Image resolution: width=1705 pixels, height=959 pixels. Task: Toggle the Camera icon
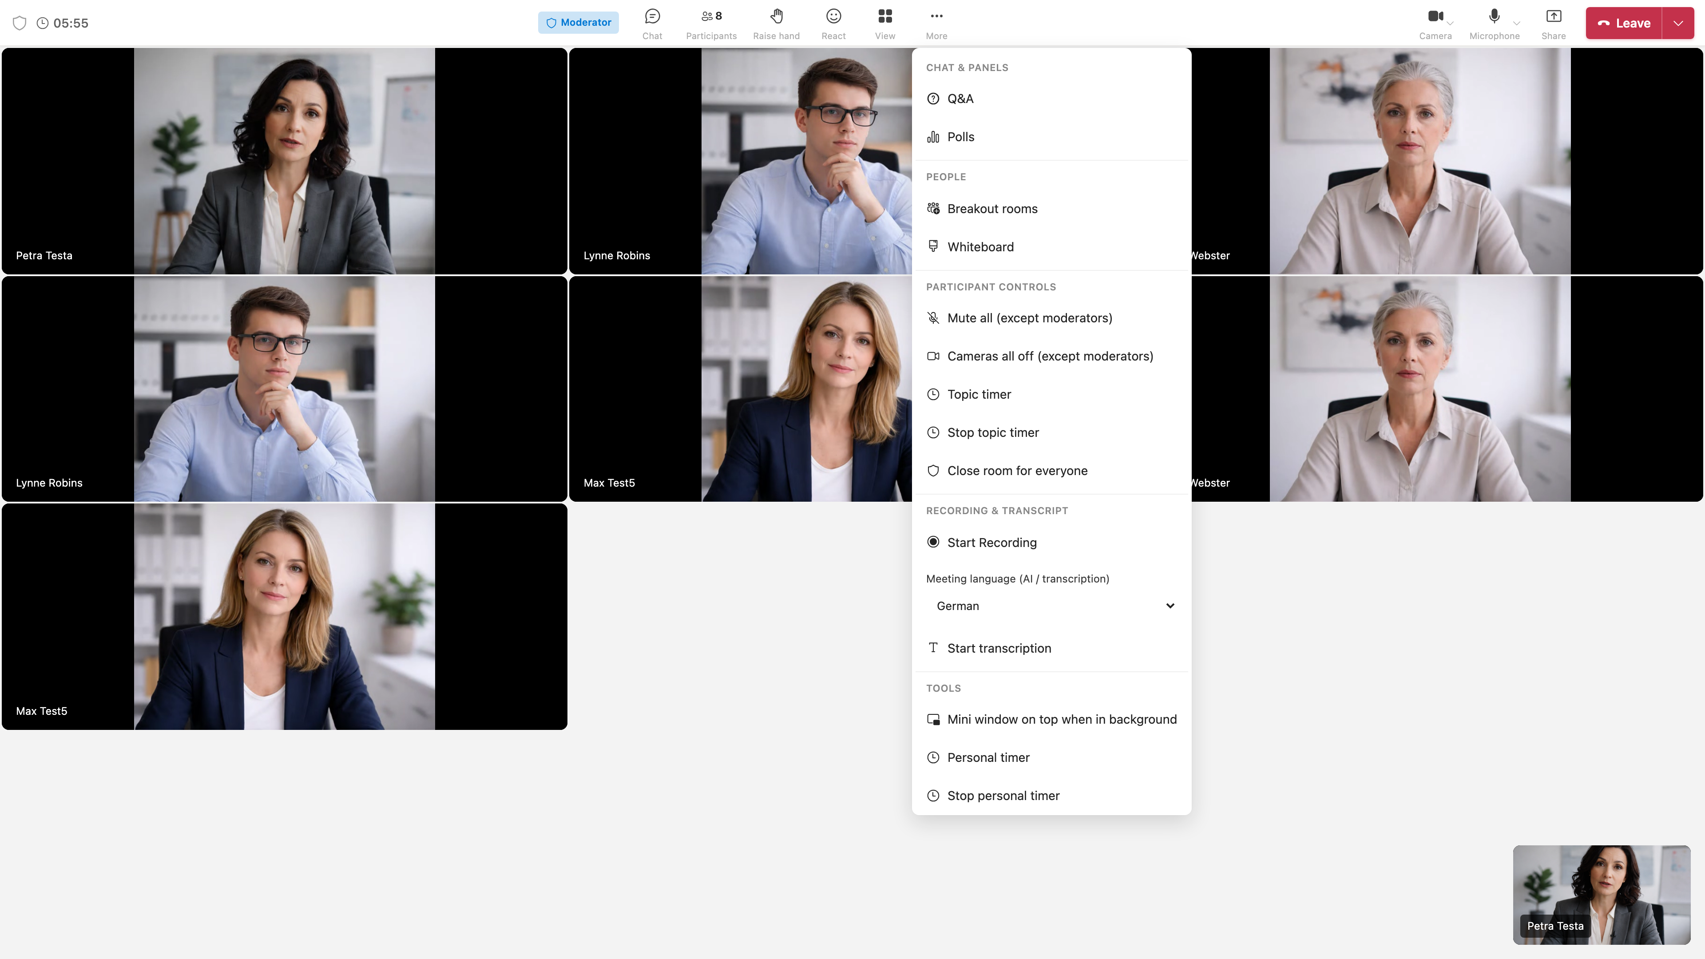point(1435,16)
